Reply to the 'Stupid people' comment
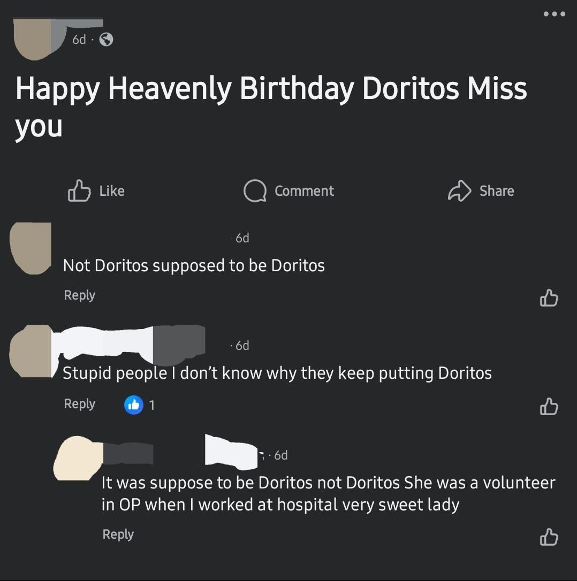The height and width of the screenshot is (581, 577). 80,403
